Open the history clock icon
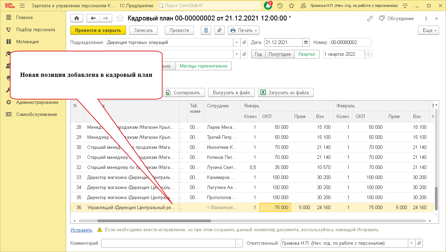 (x=280, y=6)
